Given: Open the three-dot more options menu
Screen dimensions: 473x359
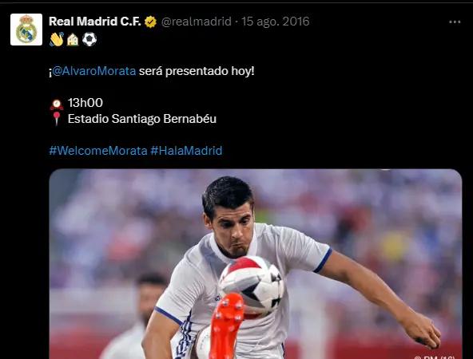Looking at the screenshot, I should 455,22.
